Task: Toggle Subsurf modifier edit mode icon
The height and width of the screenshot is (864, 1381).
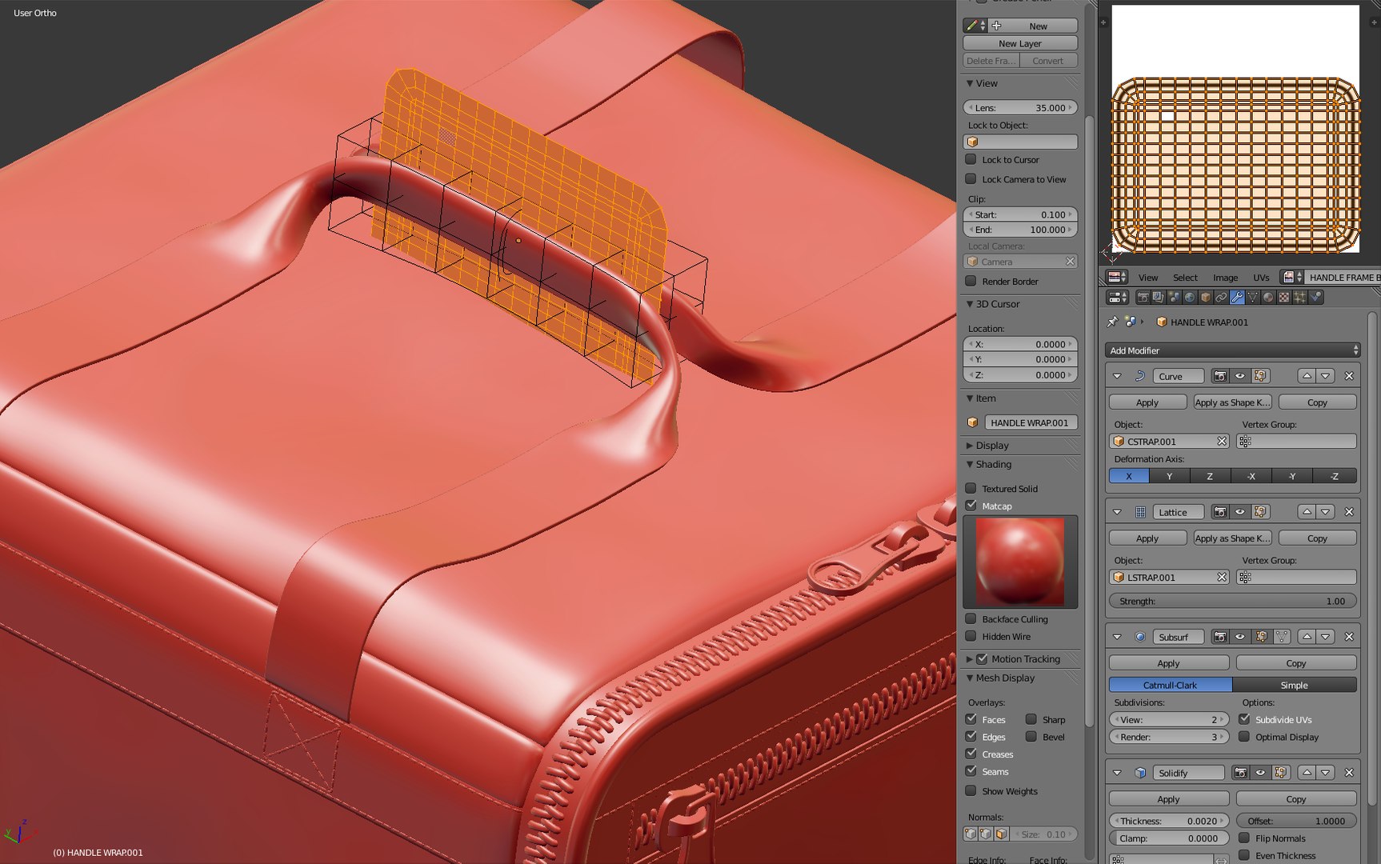Action: (1261, 637)
